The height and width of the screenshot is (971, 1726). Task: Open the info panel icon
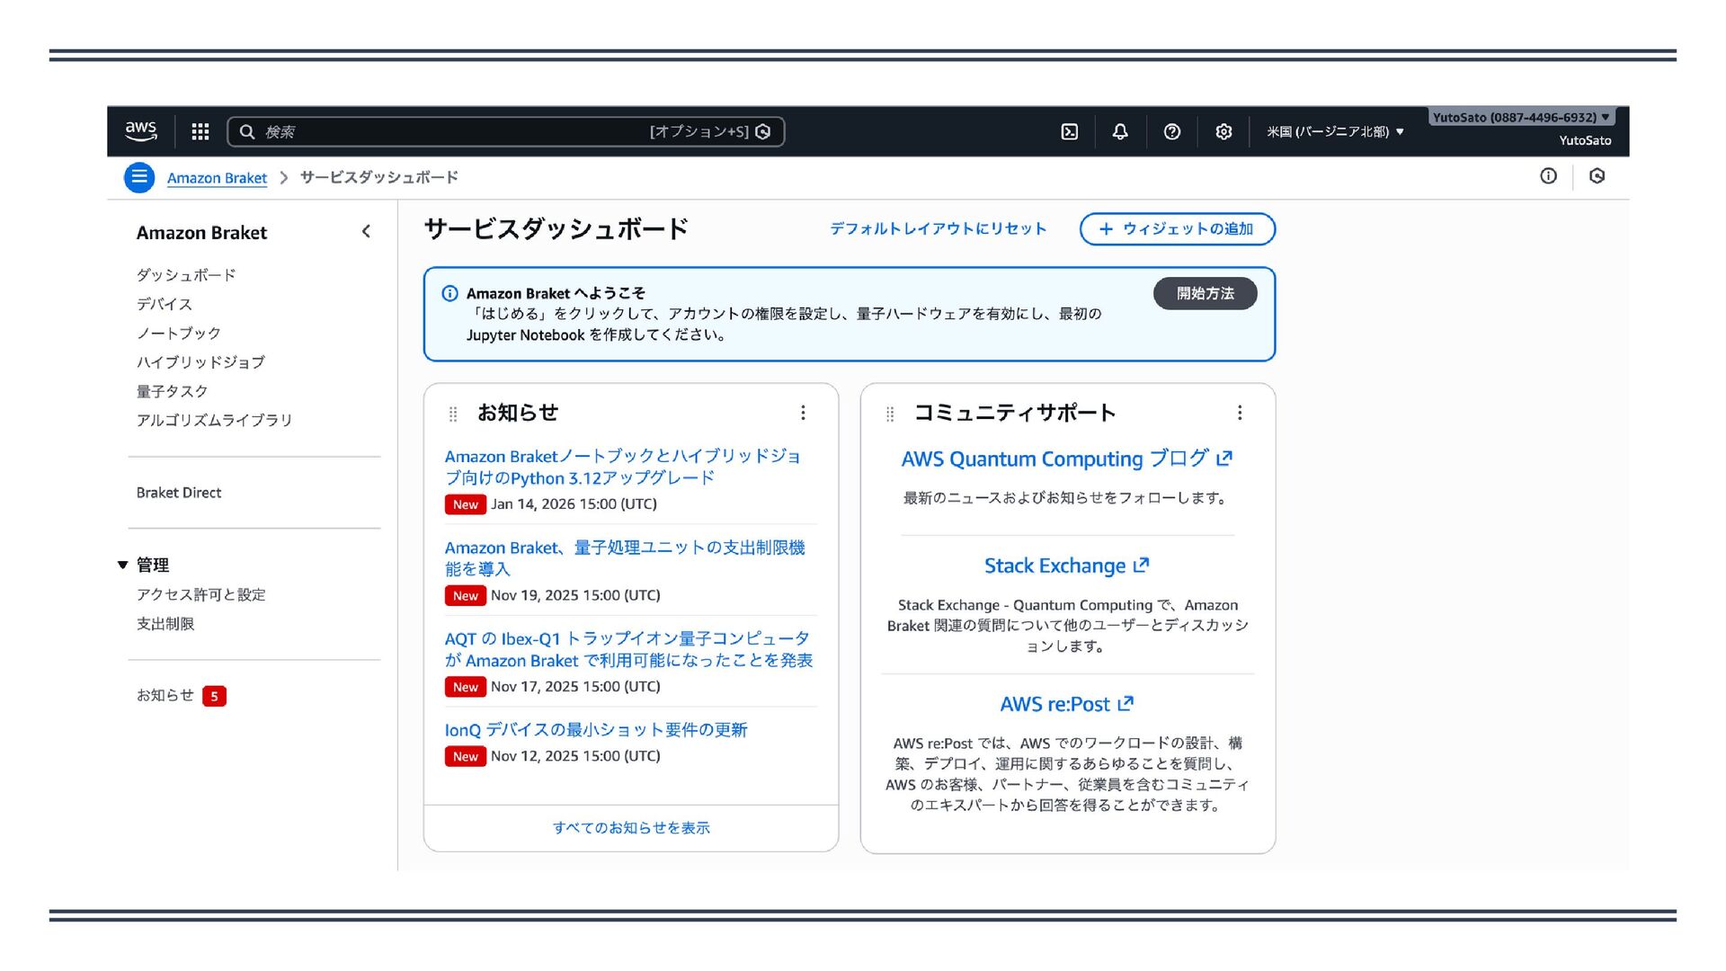pyautogui.click(x=1548, y=176)
